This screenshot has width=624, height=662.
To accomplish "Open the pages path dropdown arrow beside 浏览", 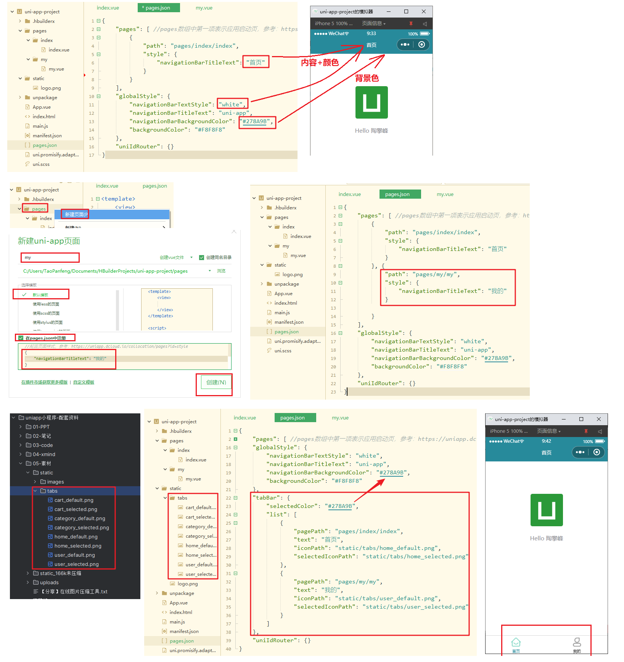I will (209, 271).
